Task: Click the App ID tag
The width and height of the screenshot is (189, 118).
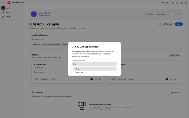Action: coord(52,45)
